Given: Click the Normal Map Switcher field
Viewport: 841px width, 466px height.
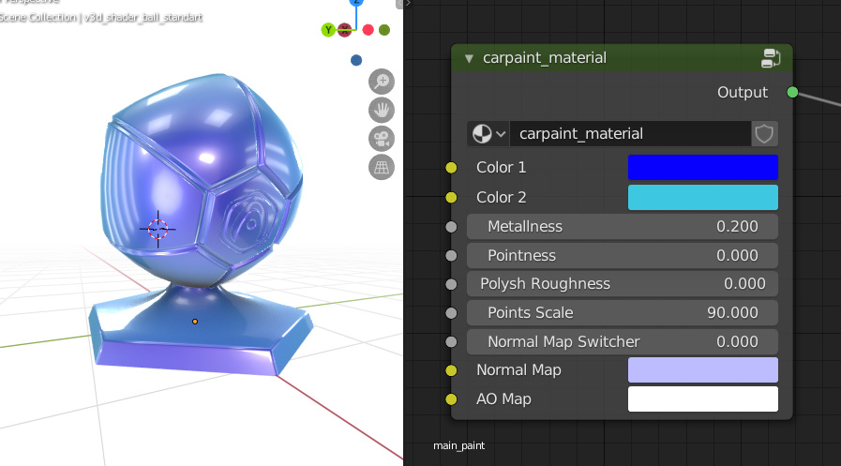Looking at the screenshot, I should coord(623,341).
